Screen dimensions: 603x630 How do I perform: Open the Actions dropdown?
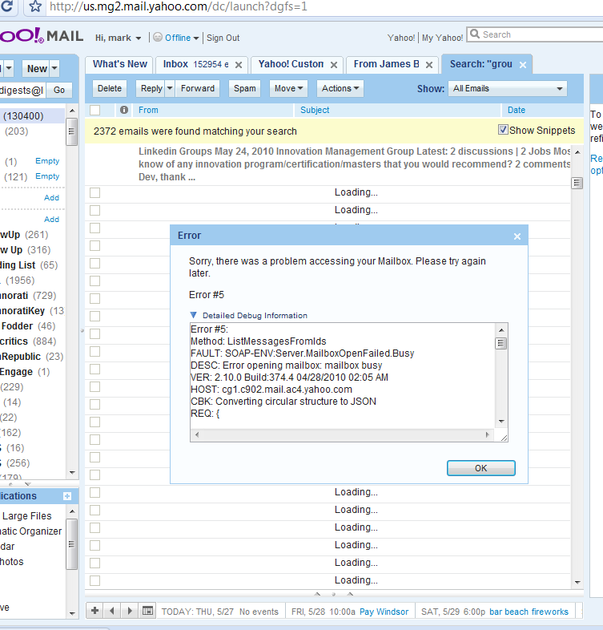click(340, 88)
